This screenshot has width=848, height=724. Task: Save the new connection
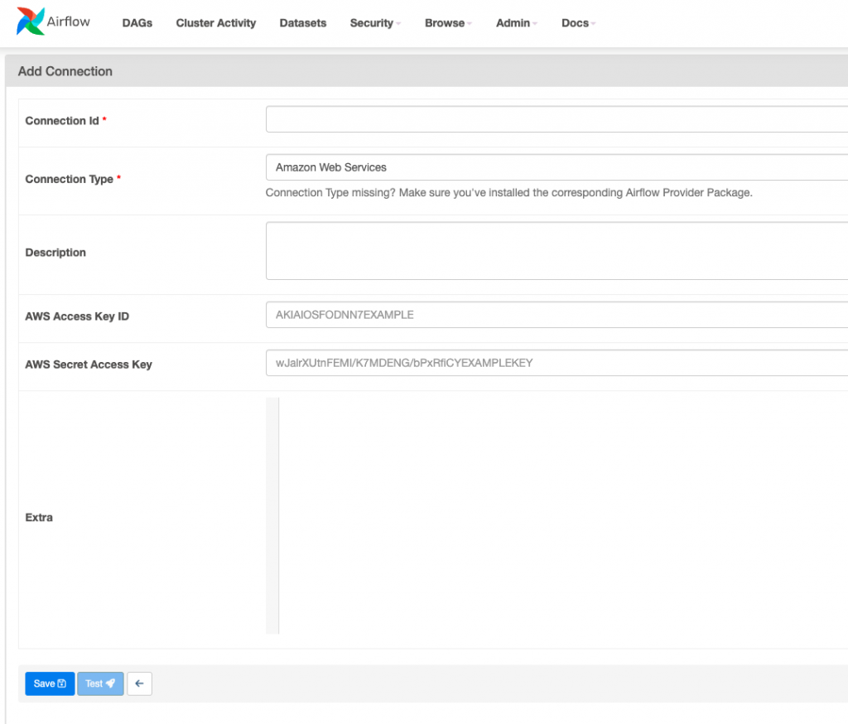click(x=50, y=683)
